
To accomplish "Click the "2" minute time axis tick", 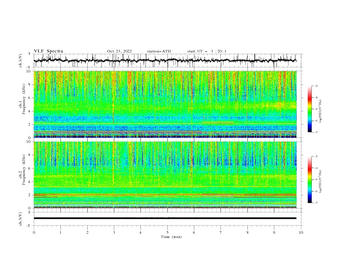I will pyautogui.click(x=87, y=232).
